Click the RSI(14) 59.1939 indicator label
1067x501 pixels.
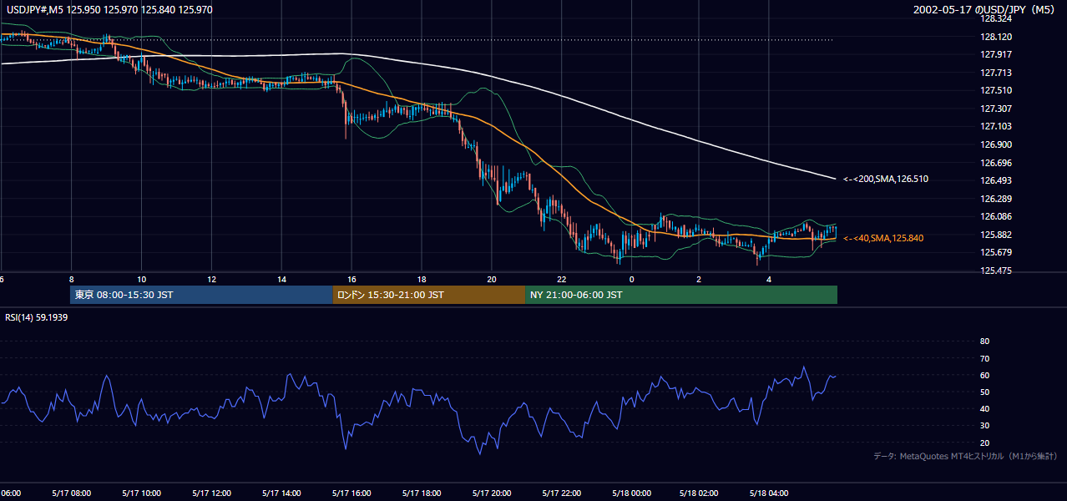34,317
